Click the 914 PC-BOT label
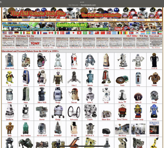The image size is (164, 148). 42,136
